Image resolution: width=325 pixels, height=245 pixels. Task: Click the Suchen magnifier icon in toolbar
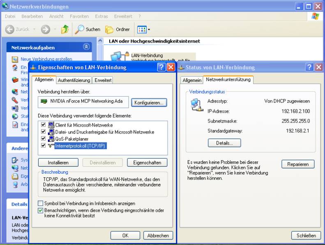pyautogui.click(x=79, y=29)
